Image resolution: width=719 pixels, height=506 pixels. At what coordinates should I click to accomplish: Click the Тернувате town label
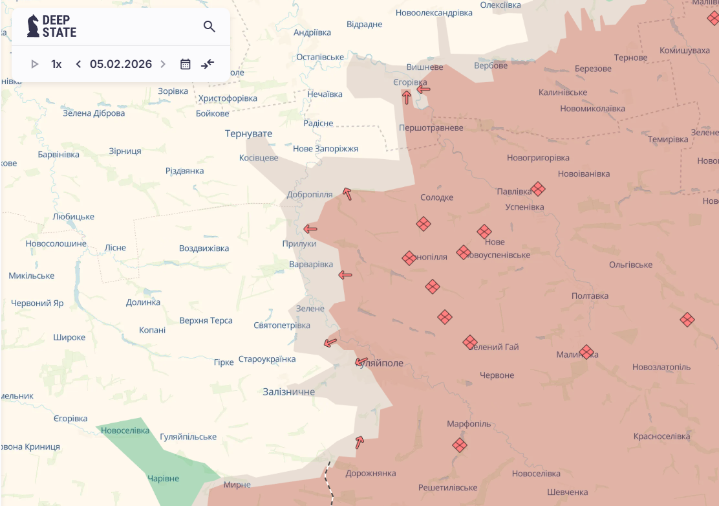coord(248,134)
